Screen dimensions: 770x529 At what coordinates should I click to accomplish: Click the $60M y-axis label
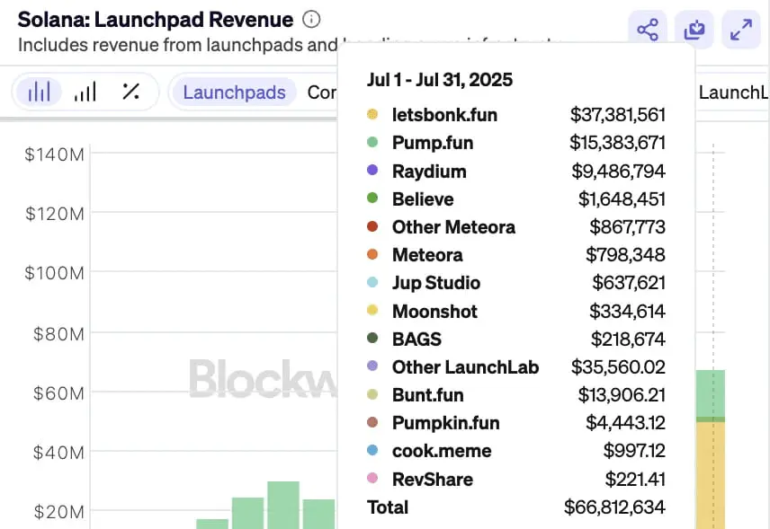tap(58, 393)
